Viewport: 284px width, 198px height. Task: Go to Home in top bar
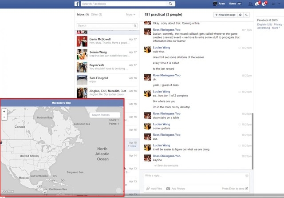(232, 4)
